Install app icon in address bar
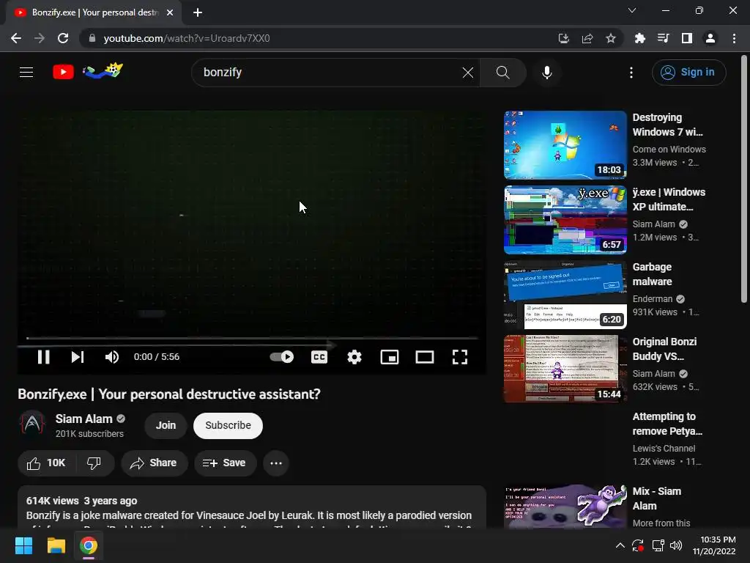 point(564,38)
